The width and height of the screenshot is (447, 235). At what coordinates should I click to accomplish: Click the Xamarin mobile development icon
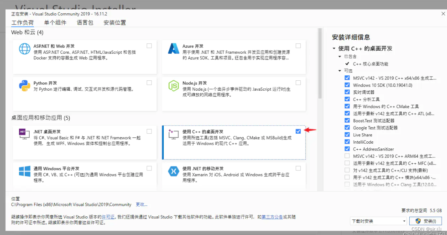coord(174,171)
